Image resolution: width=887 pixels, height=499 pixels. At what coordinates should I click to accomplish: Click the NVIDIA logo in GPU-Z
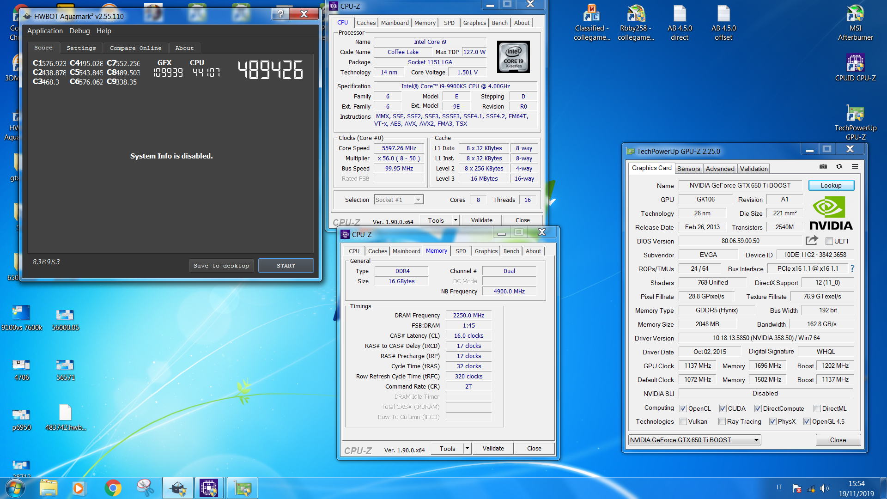(x=831, y=213)
